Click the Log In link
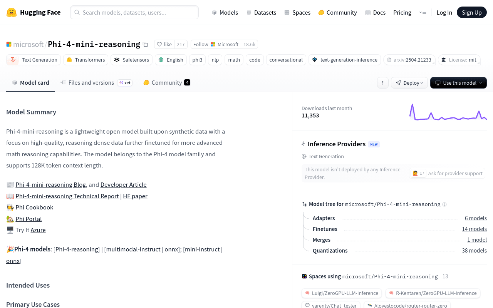The width and height of the screenshot is (493, 308). (444, 12)
